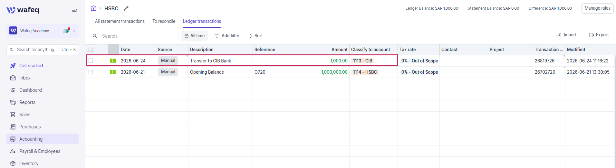The image size is (616, 168).
Task: Switch to All statement transactions tab
Action: pos(120,21)
